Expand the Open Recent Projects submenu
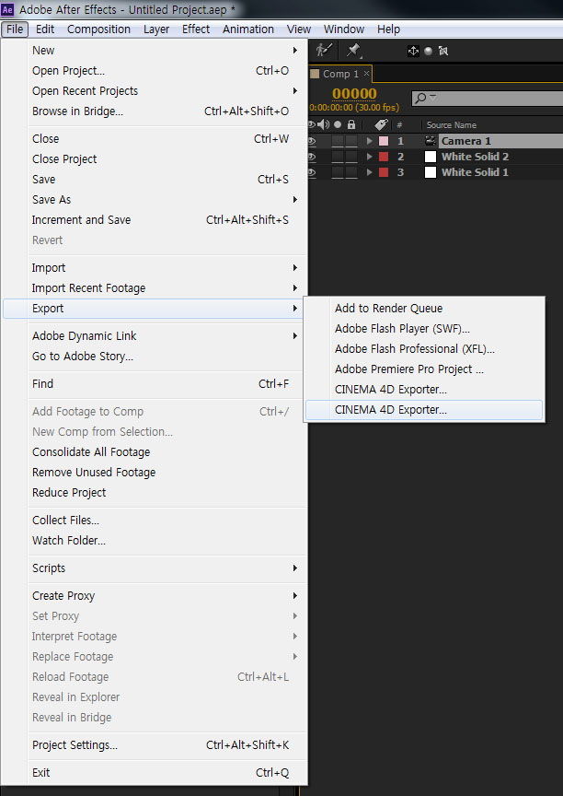Viewport: 563px width, 796px height. pos(295,91)
